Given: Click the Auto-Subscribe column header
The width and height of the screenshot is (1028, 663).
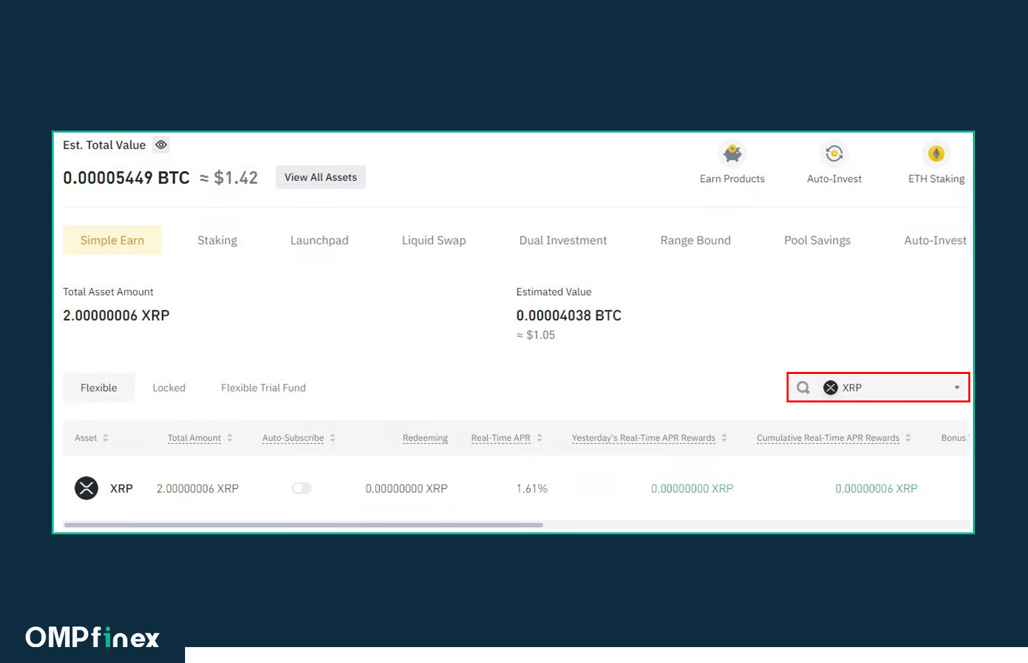Looking at the screenshot, I should tap(293, 438).
